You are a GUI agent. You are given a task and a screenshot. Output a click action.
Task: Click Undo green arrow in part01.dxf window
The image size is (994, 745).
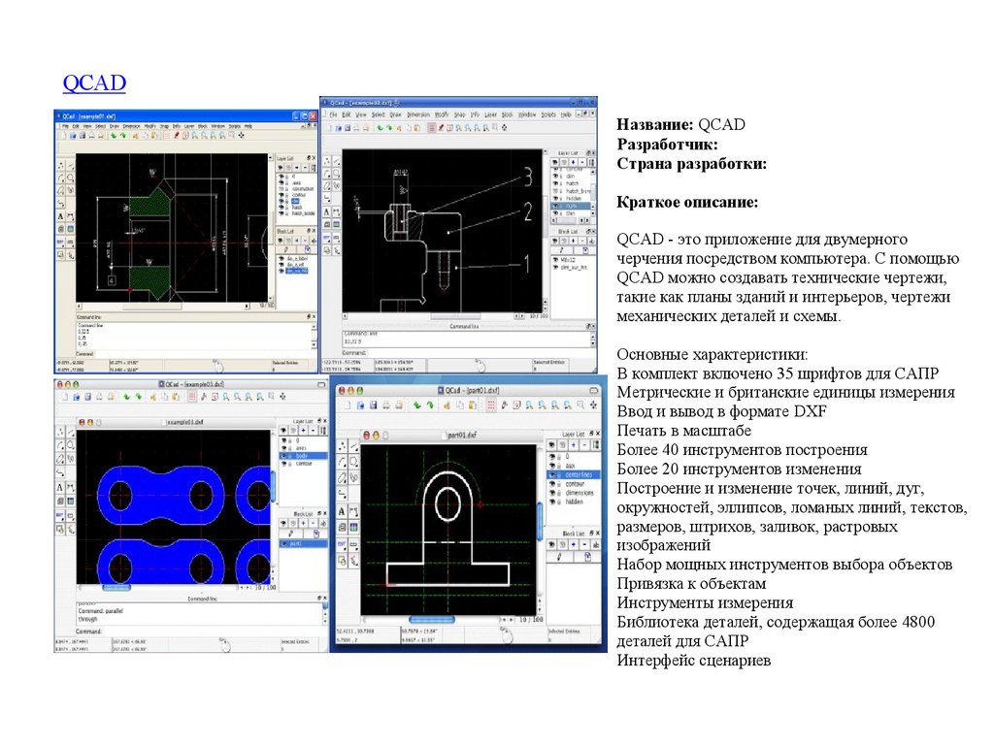coord(417,405)
